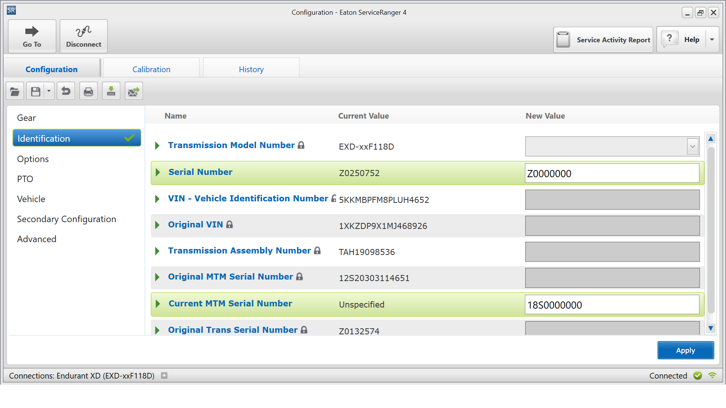The height and width of the screenshot is (408, 726).
Task: Expand the Serial Number row
Action: [x=158, y=173]
